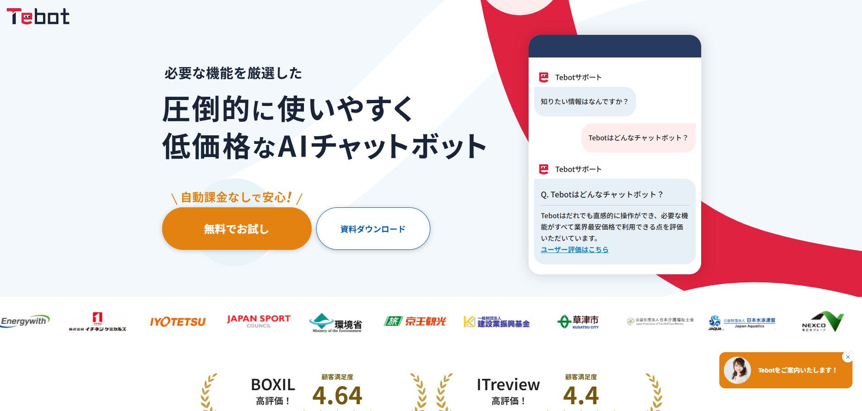Click the イチネンケミカルズ logo
Screen dimensions: 862x411
[x=97, y=322]
